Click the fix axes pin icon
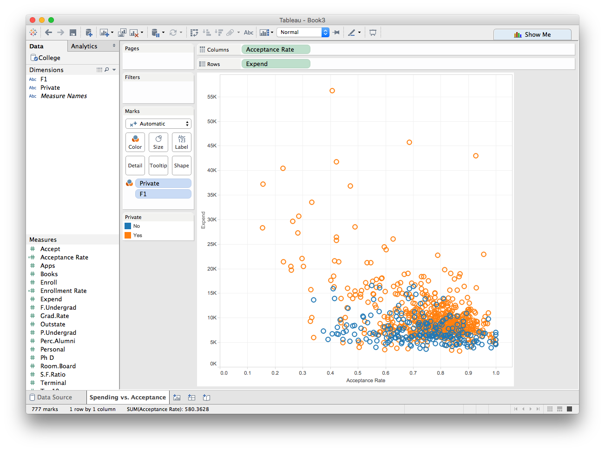 (x=336, y=33)
